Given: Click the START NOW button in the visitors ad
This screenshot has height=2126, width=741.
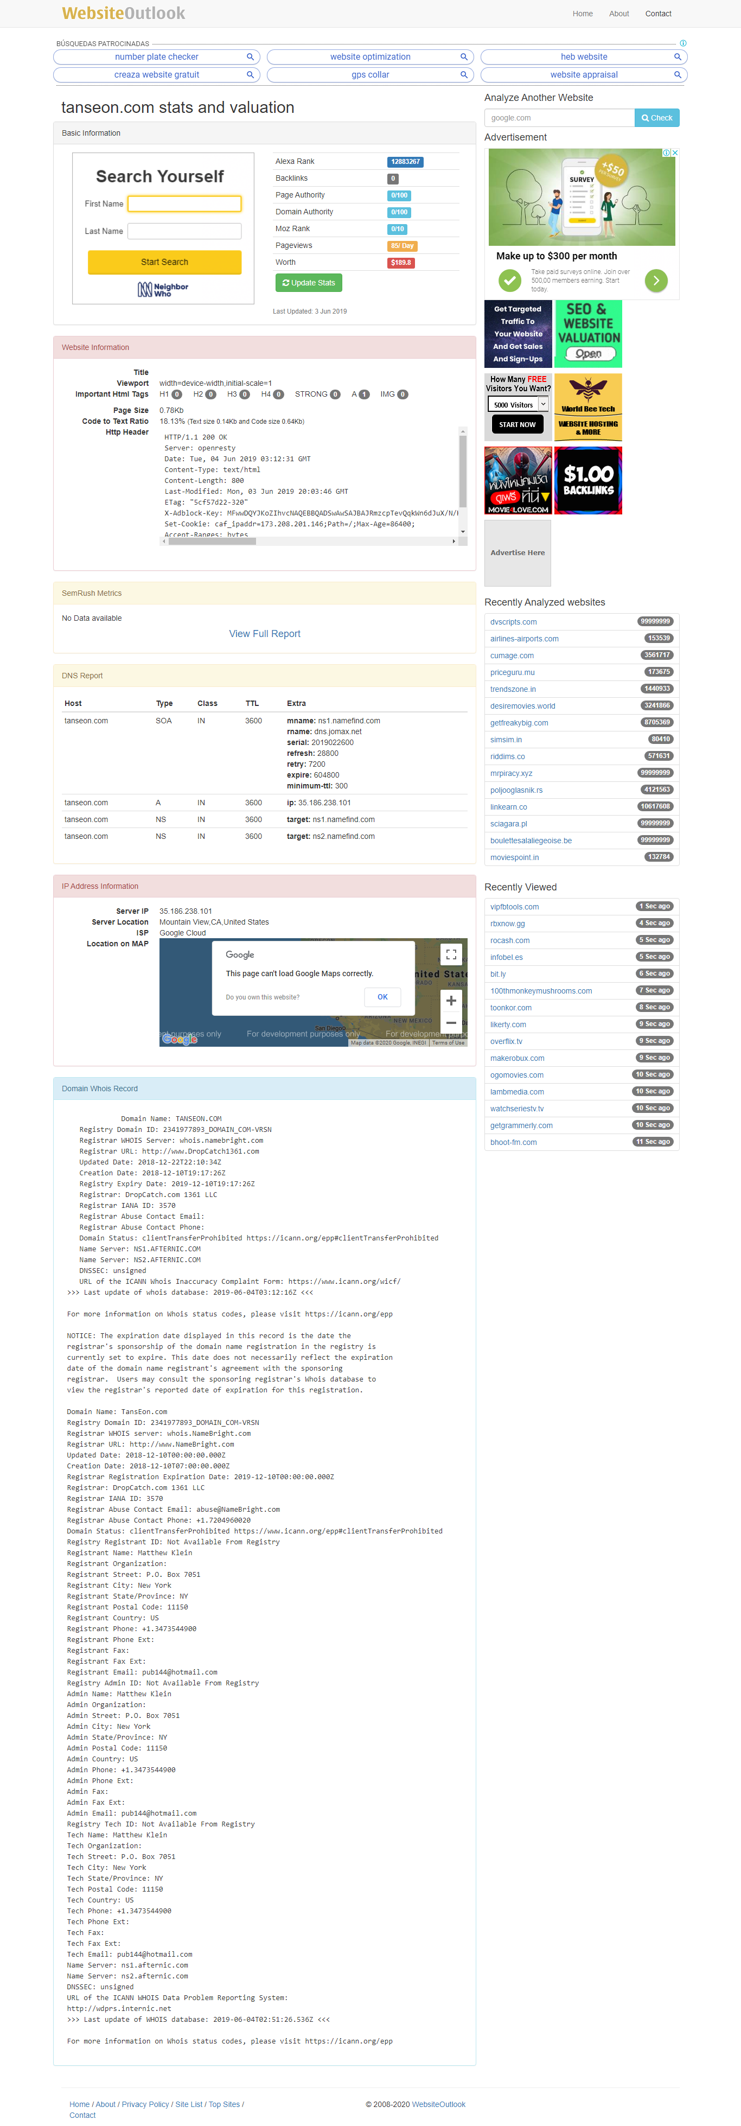Looking at the screenshot, I should click(x=518, y=424).
